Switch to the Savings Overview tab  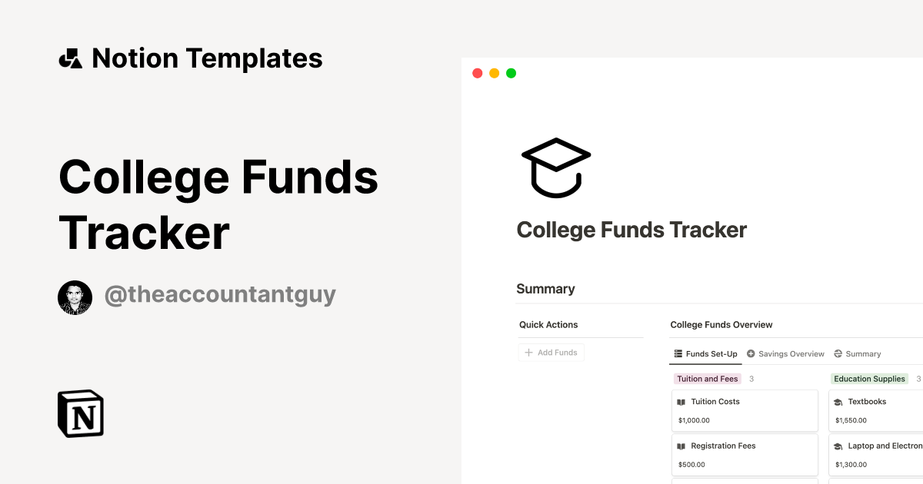click(791, 353)
